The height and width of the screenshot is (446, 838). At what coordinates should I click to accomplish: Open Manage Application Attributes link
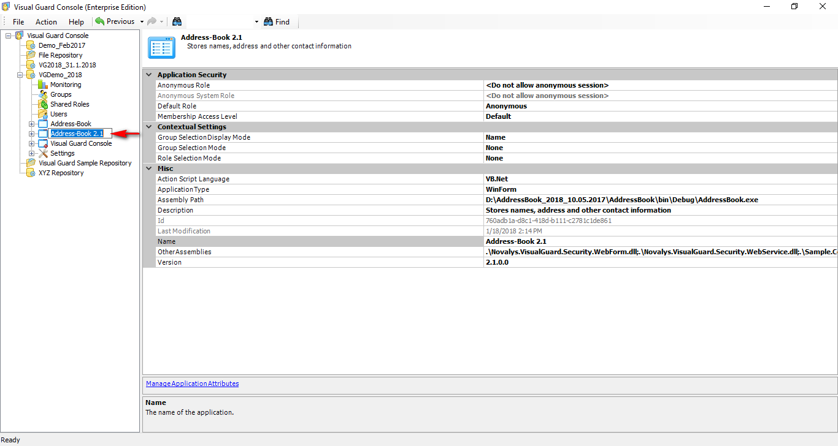(191, 384)
